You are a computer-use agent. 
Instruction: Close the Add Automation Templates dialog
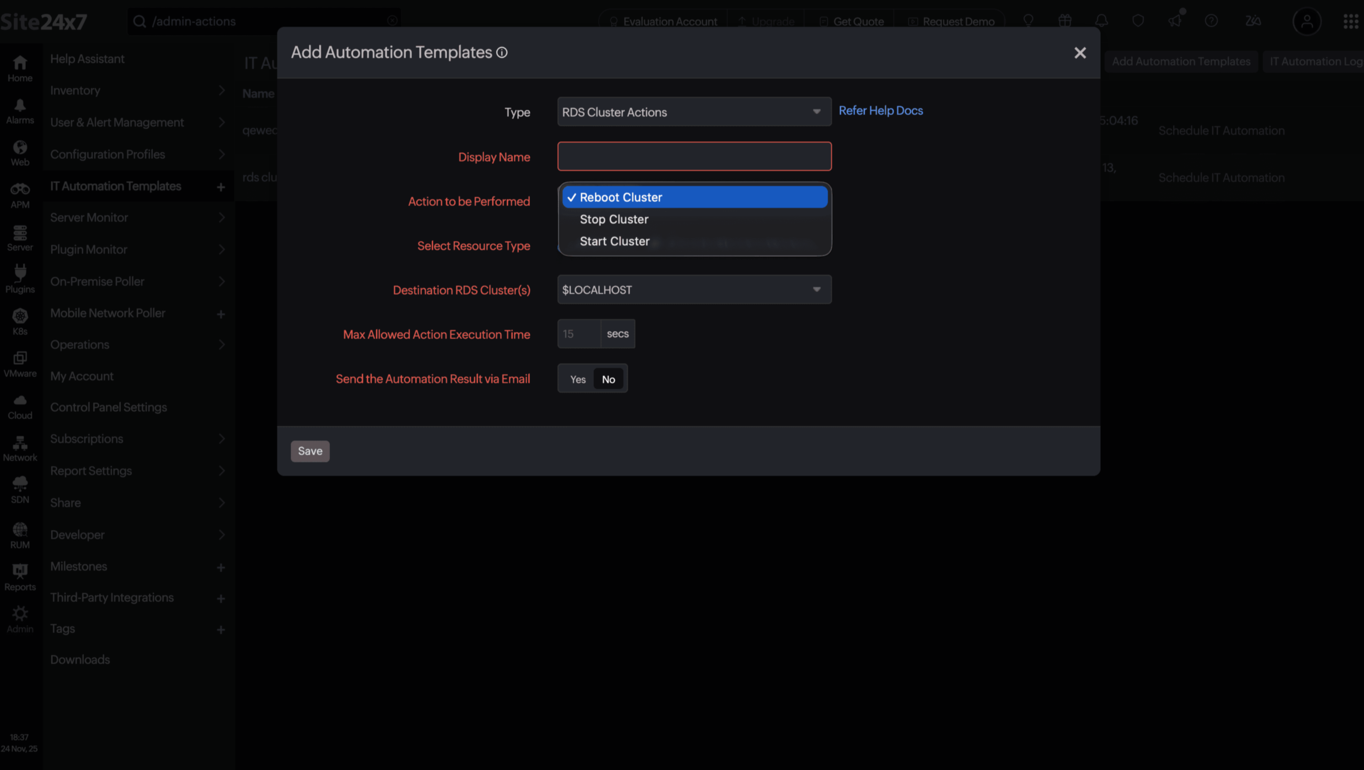coord(1079,53)
